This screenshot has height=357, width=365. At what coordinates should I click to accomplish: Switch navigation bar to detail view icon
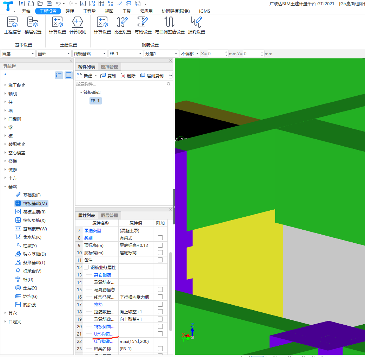coord(69,75)
